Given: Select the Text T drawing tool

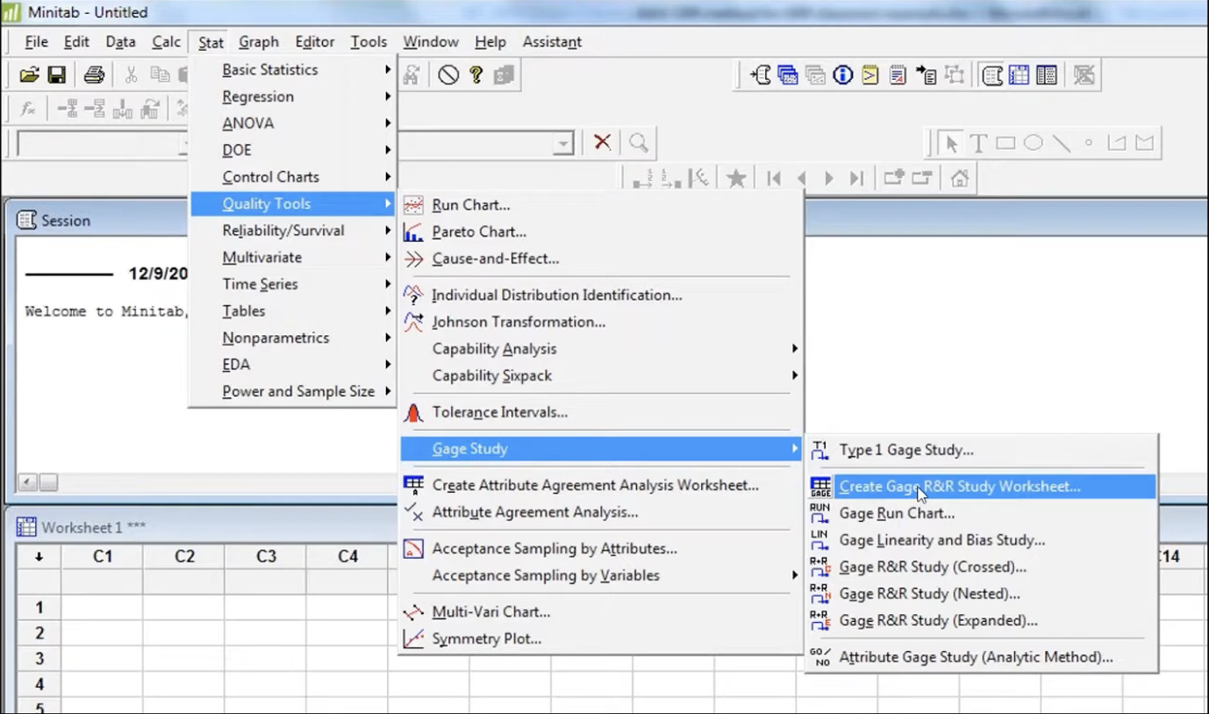Looking at the screenshot, I should pos(978,143).
